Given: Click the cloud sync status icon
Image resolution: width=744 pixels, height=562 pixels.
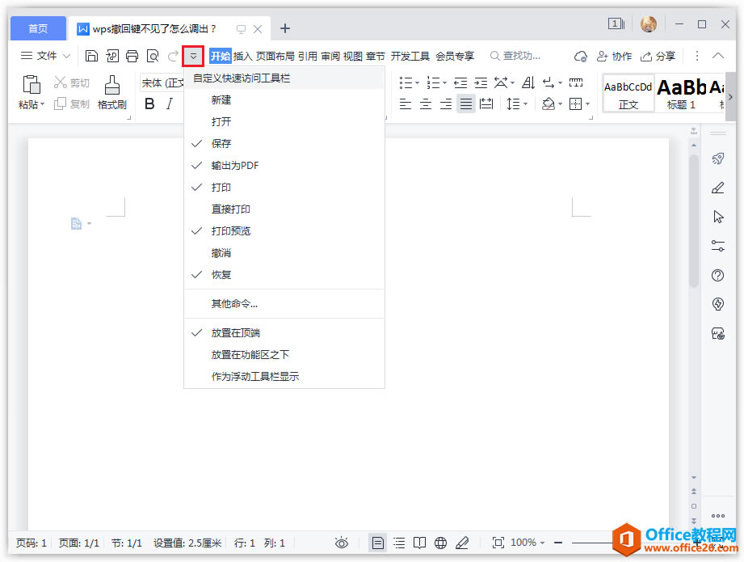Looking at the screenshot, I should click(580, 56).
